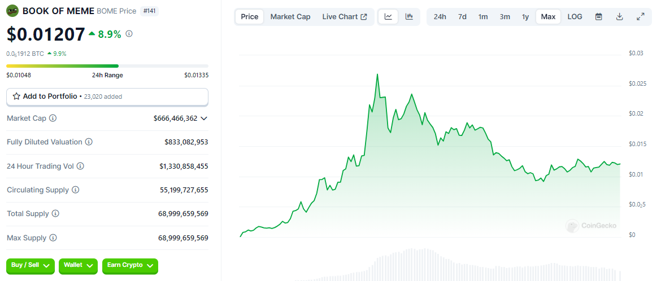Open the calendar date range picker
The width and height of the screenshot is (661, 281).
click(x=599, y=17)
